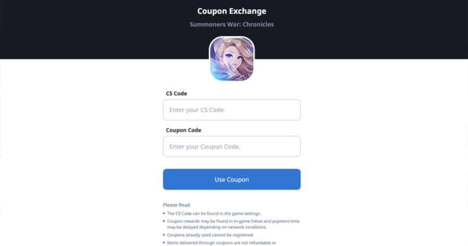The height and width of the screenshot is (246, 468).
Task: Click the bullet marker before the items delivered note
Action: click(x=164, y=243)
